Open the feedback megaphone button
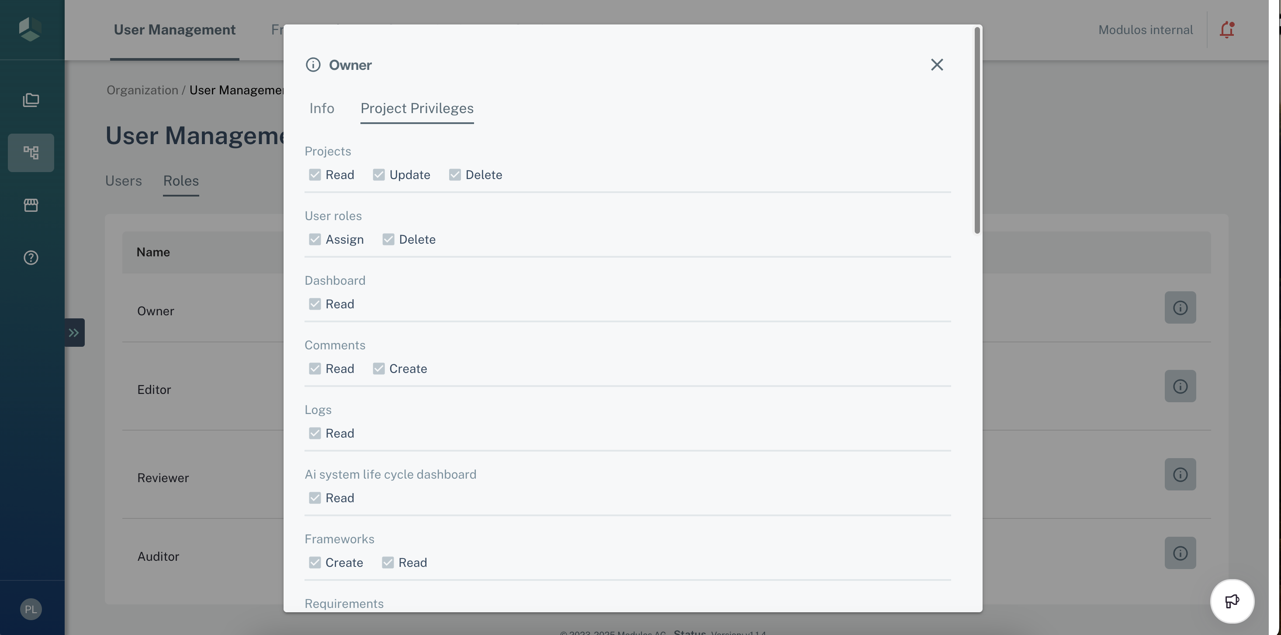 pyautogui.click(x=1232, y=601)
